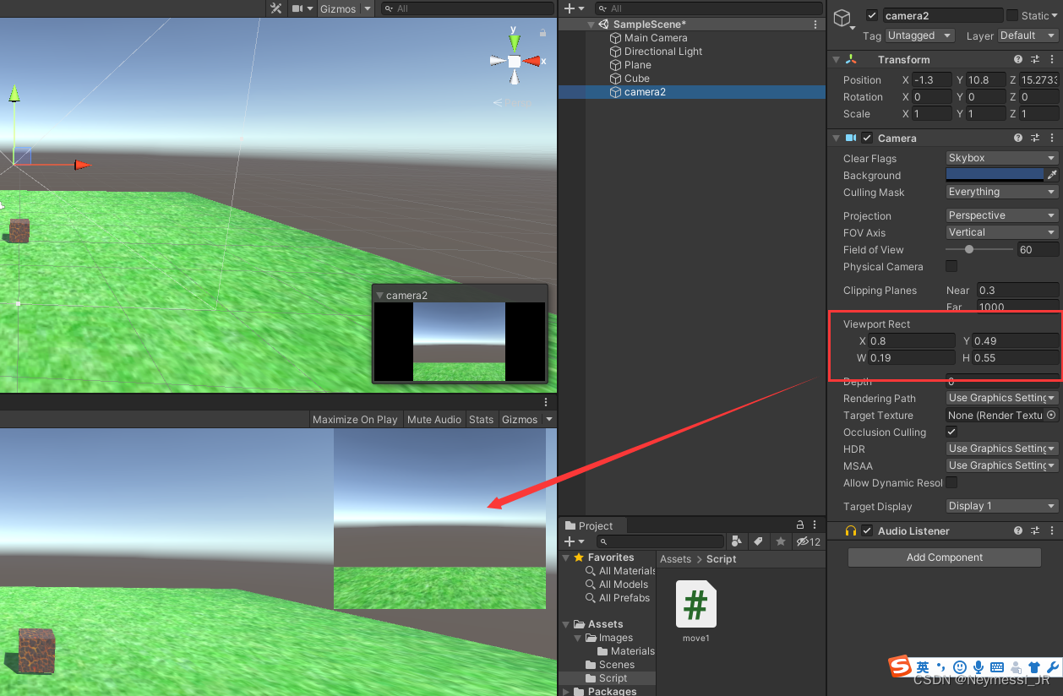Image resolution: width=1063 pixels, height=696 pixels.
Task: Toggle the orientation gizmo rotation lock
Action: (x=542, y=33)
